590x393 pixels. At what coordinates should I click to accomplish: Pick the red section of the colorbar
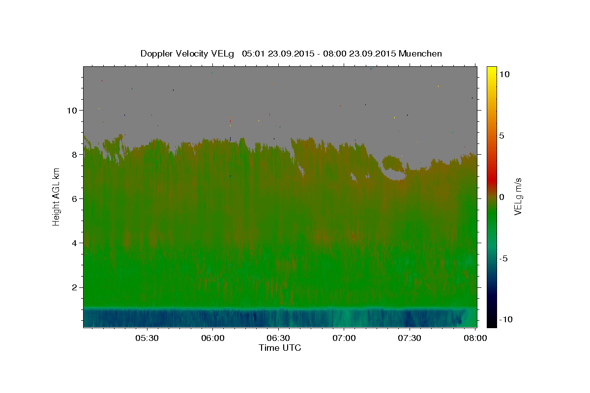tap(492, 181)
